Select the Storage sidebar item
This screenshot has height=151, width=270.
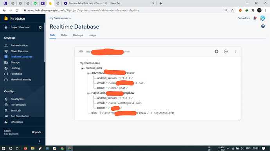click(x=15, y=62)
